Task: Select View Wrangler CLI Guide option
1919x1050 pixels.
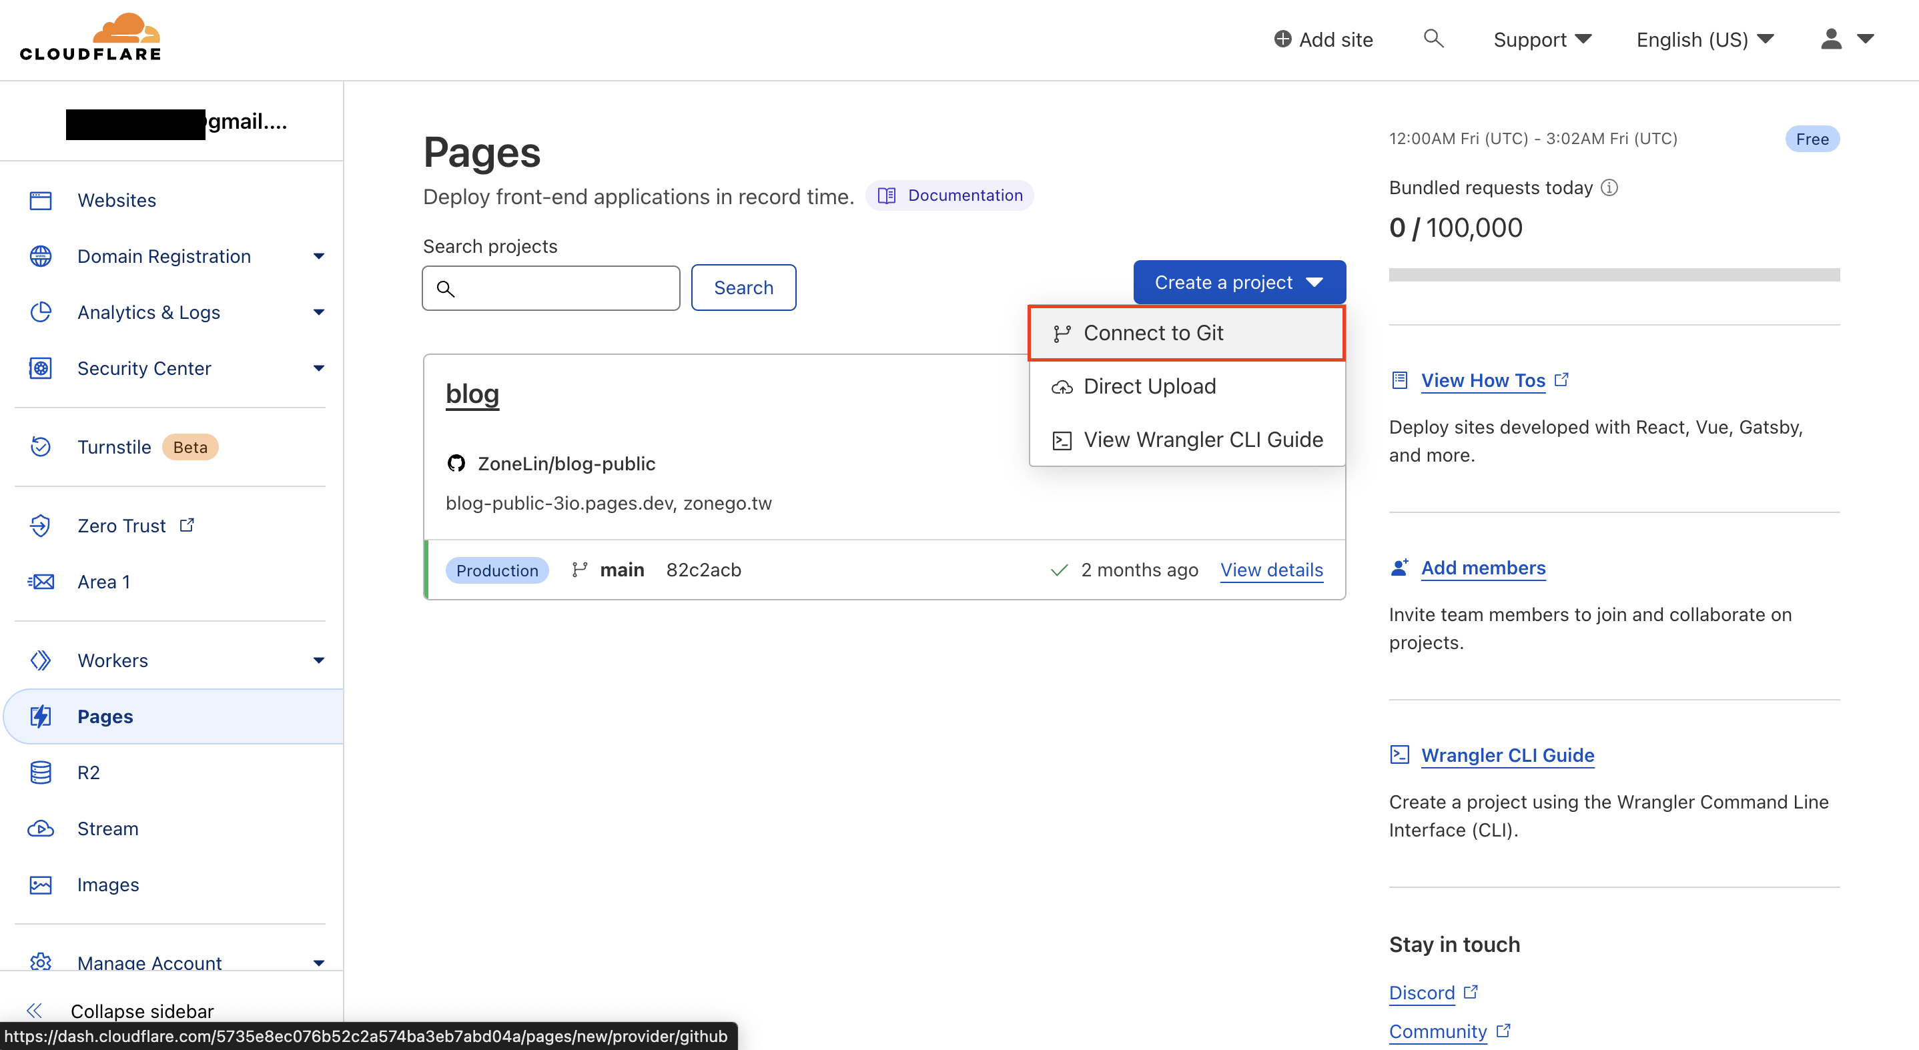Action: pos(1187,440)
